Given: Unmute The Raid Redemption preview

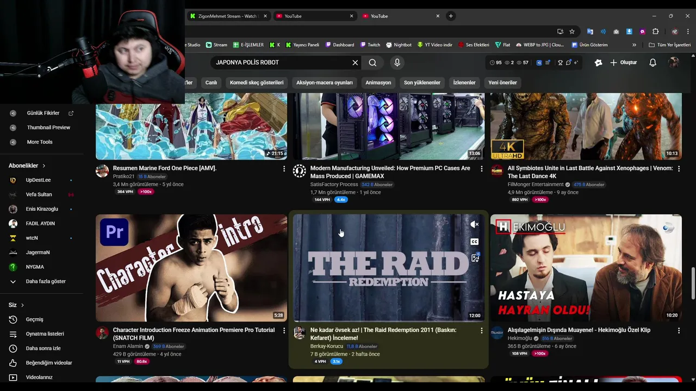Looking at the screenshot, I should 474,224.
